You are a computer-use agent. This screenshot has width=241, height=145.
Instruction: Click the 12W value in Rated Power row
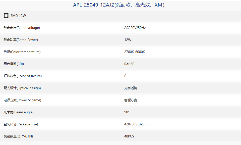(128, 40)
